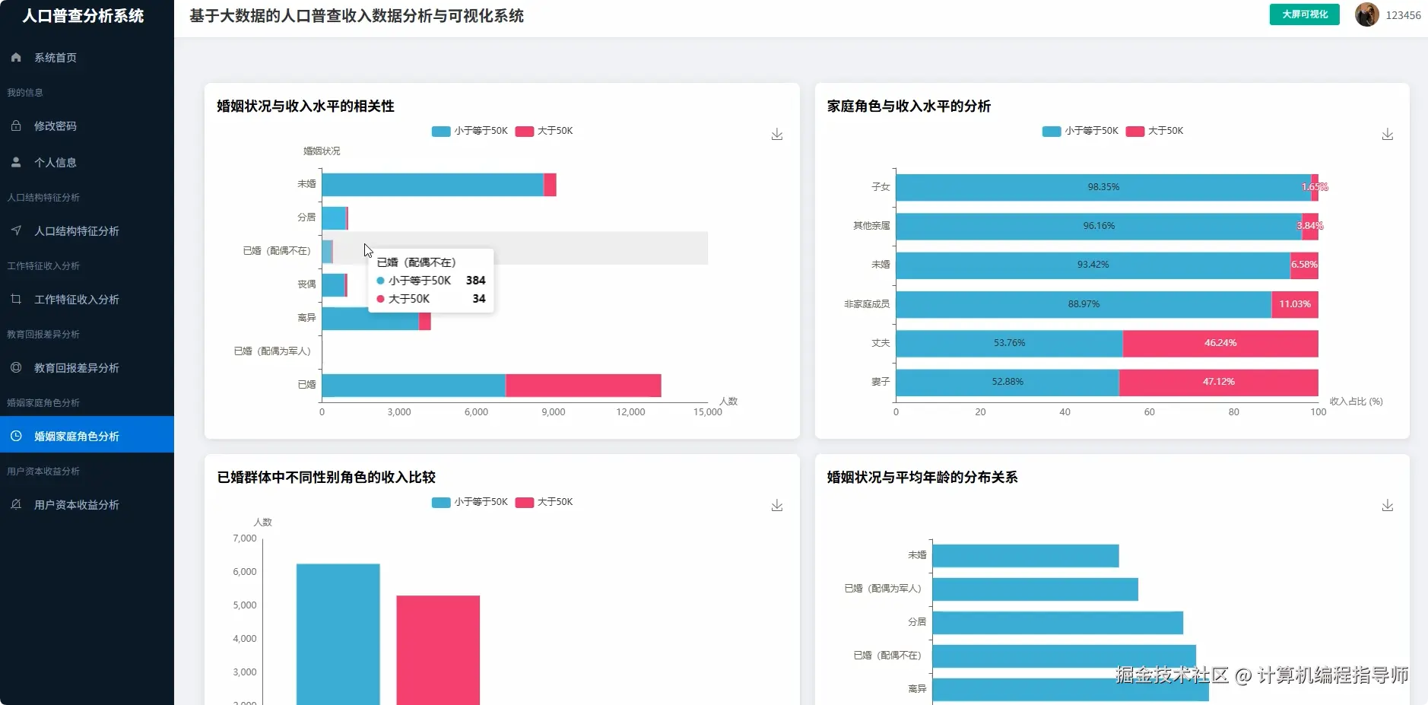Select the active 婚姻家庭角色分析 menu item
1428x705 pixels.
tap(87, 434)
